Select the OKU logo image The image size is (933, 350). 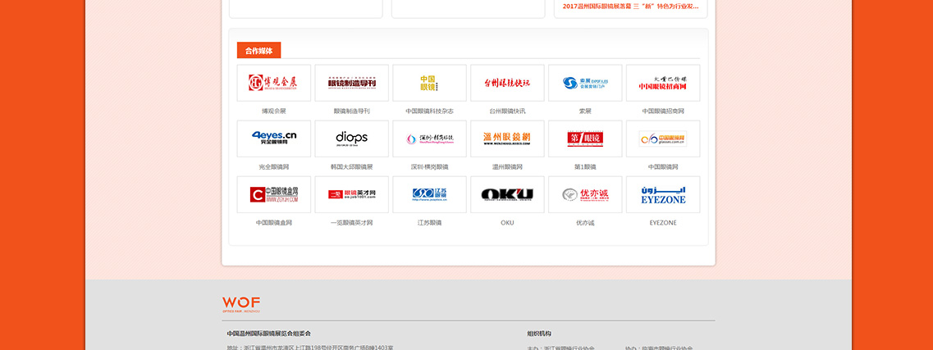(x=508, y=195)
